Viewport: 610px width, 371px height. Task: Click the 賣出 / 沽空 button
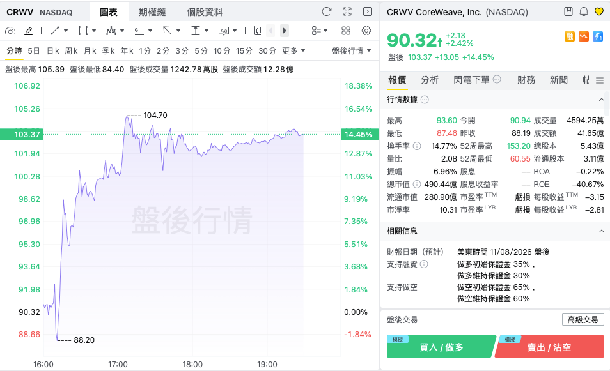549,347
